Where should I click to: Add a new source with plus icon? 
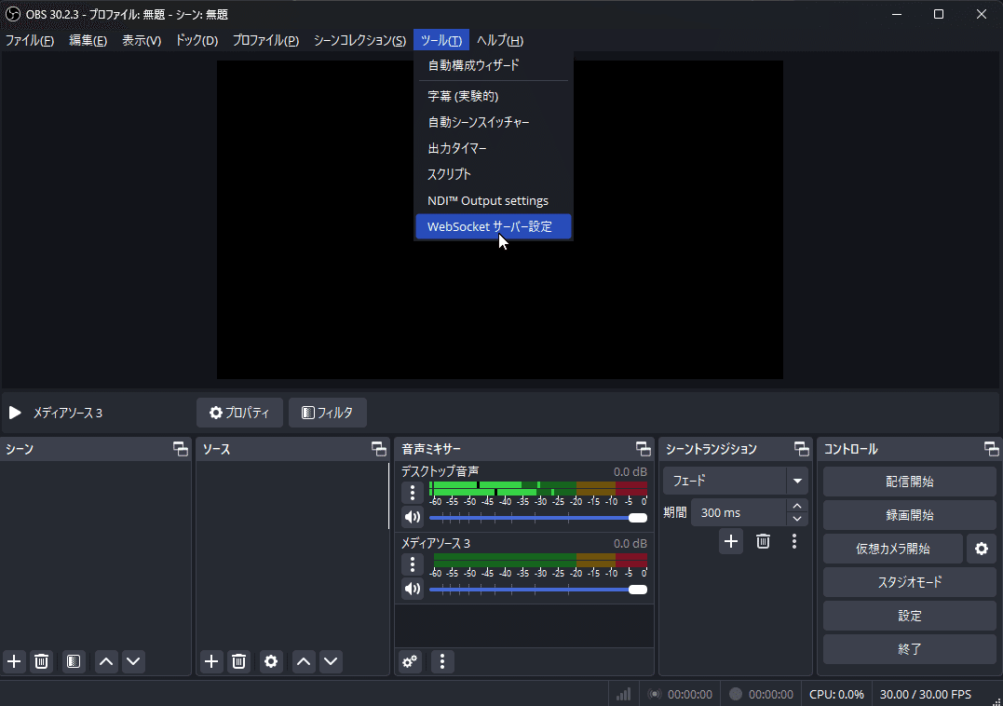tap(211, 661)
